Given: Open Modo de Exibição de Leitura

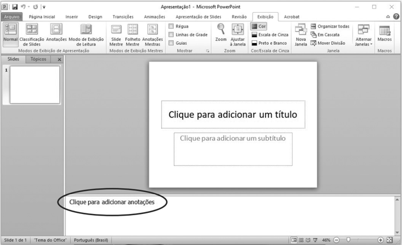Looking at the screenshot, I should [x=86, y=35].
